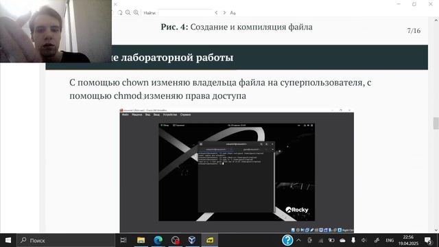Screen dimensions: 439x247
Task: Open Task View in the taskbar
Action: click(x=123, y=240)
